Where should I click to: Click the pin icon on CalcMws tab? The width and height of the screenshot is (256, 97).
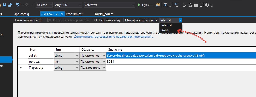tap(57, 14)
